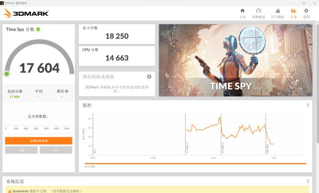Select the Results tab icon
This screenshot has height=193, width=319.
coord(293,11)
